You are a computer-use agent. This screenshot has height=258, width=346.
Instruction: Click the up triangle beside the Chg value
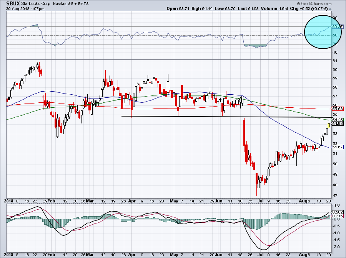[x=330, y=9]
